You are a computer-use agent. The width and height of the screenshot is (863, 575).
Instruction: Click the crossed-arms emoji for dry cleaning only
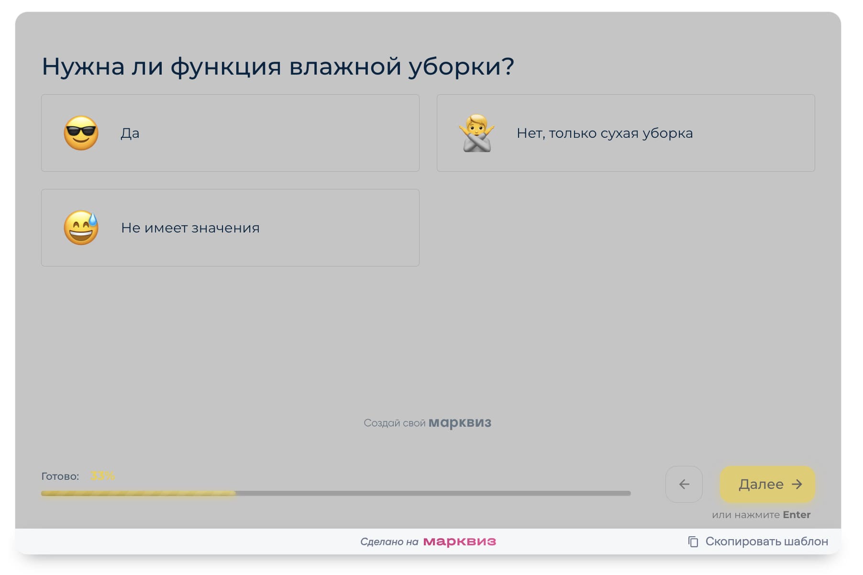476,133
